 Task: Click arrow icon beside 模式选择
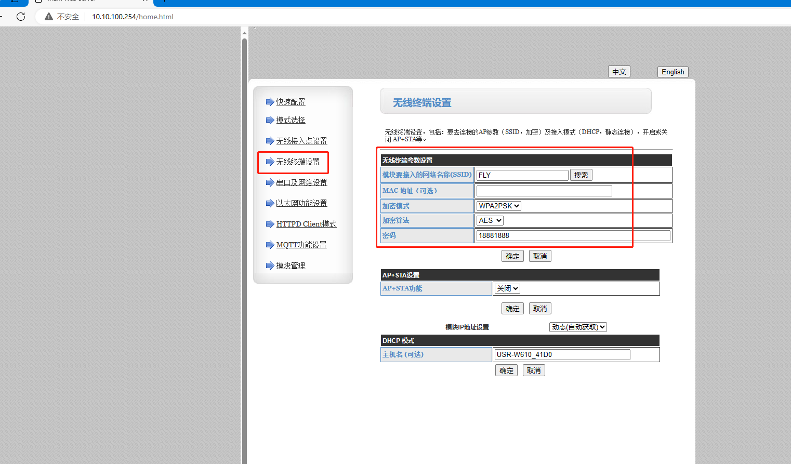[270, 120]
